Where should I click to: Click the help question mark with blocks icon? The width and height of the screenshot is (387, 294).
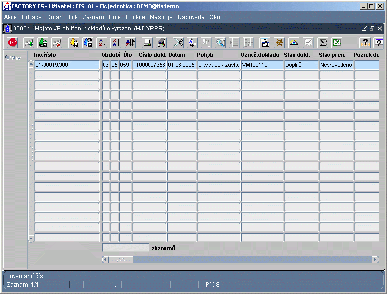(x=365, y=43)
